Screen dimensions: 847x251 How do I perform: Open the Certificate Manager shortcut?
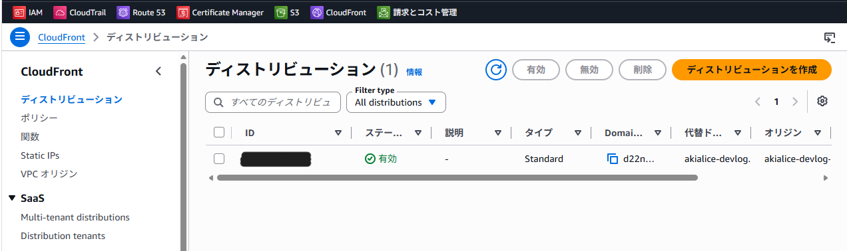[220, 12]
